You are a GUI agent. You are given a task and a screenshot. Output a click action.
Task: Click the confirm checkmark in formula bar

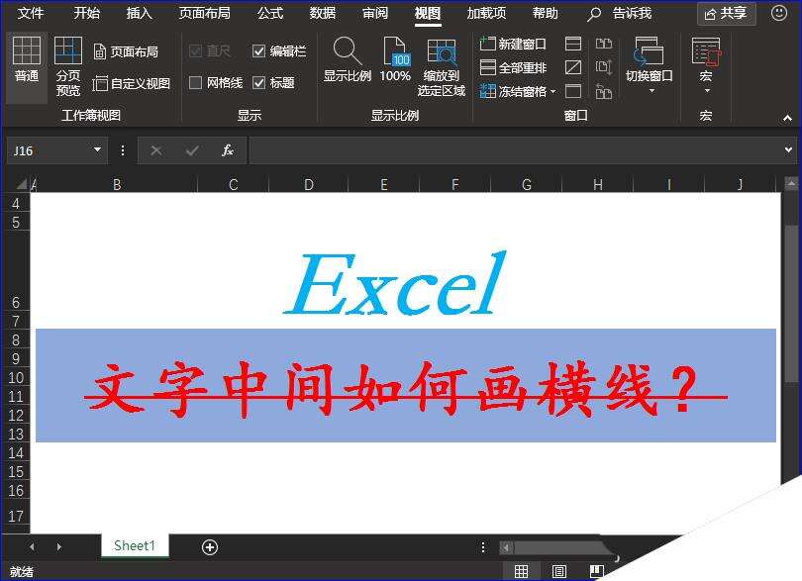[x=192, y=150]
